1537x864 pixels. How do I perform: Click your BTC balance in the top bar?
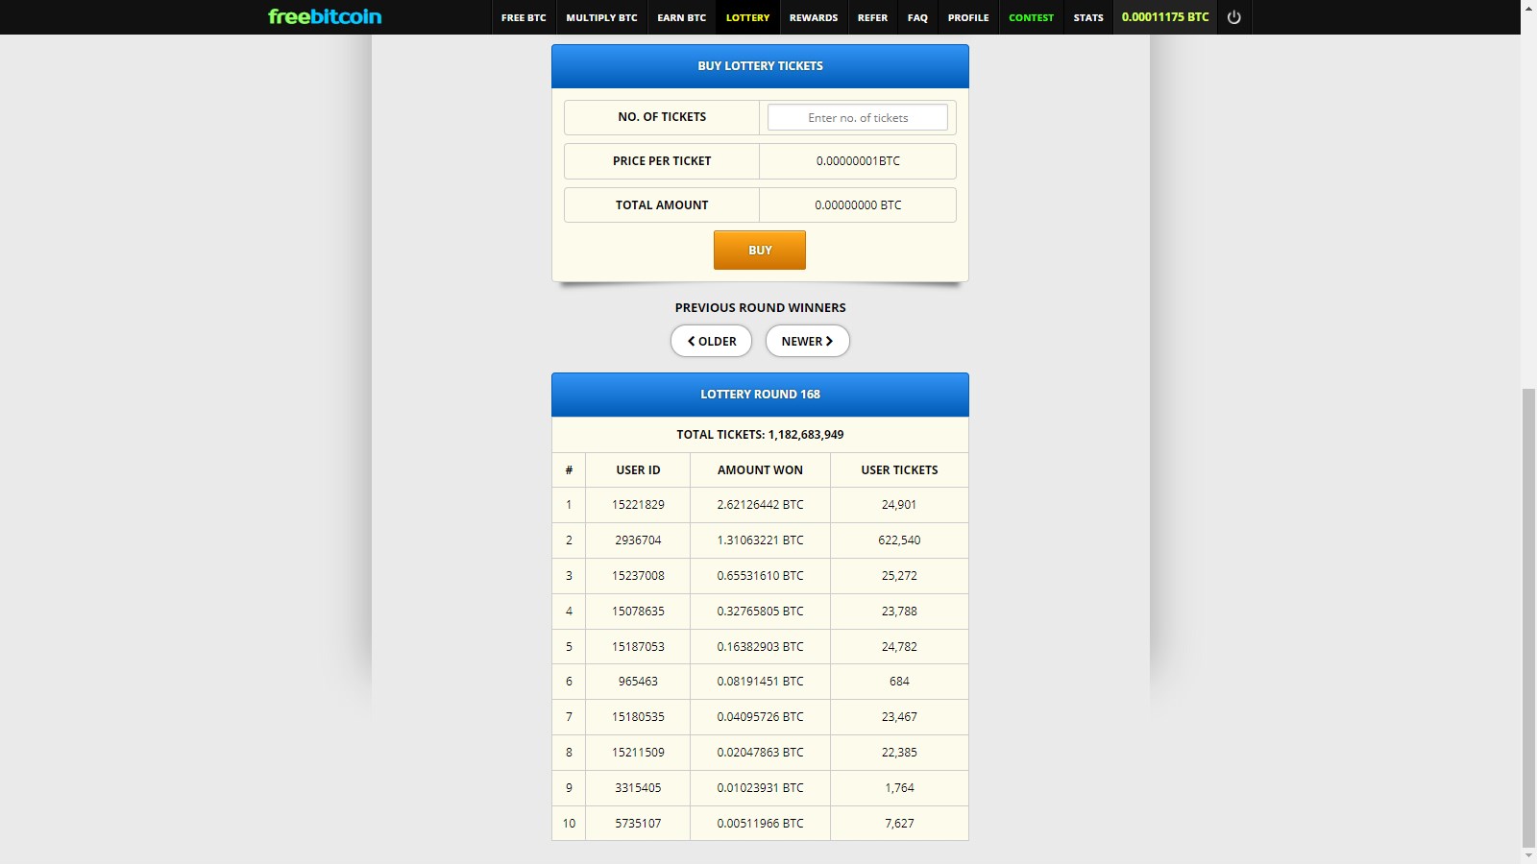[x=1164, y=16]
